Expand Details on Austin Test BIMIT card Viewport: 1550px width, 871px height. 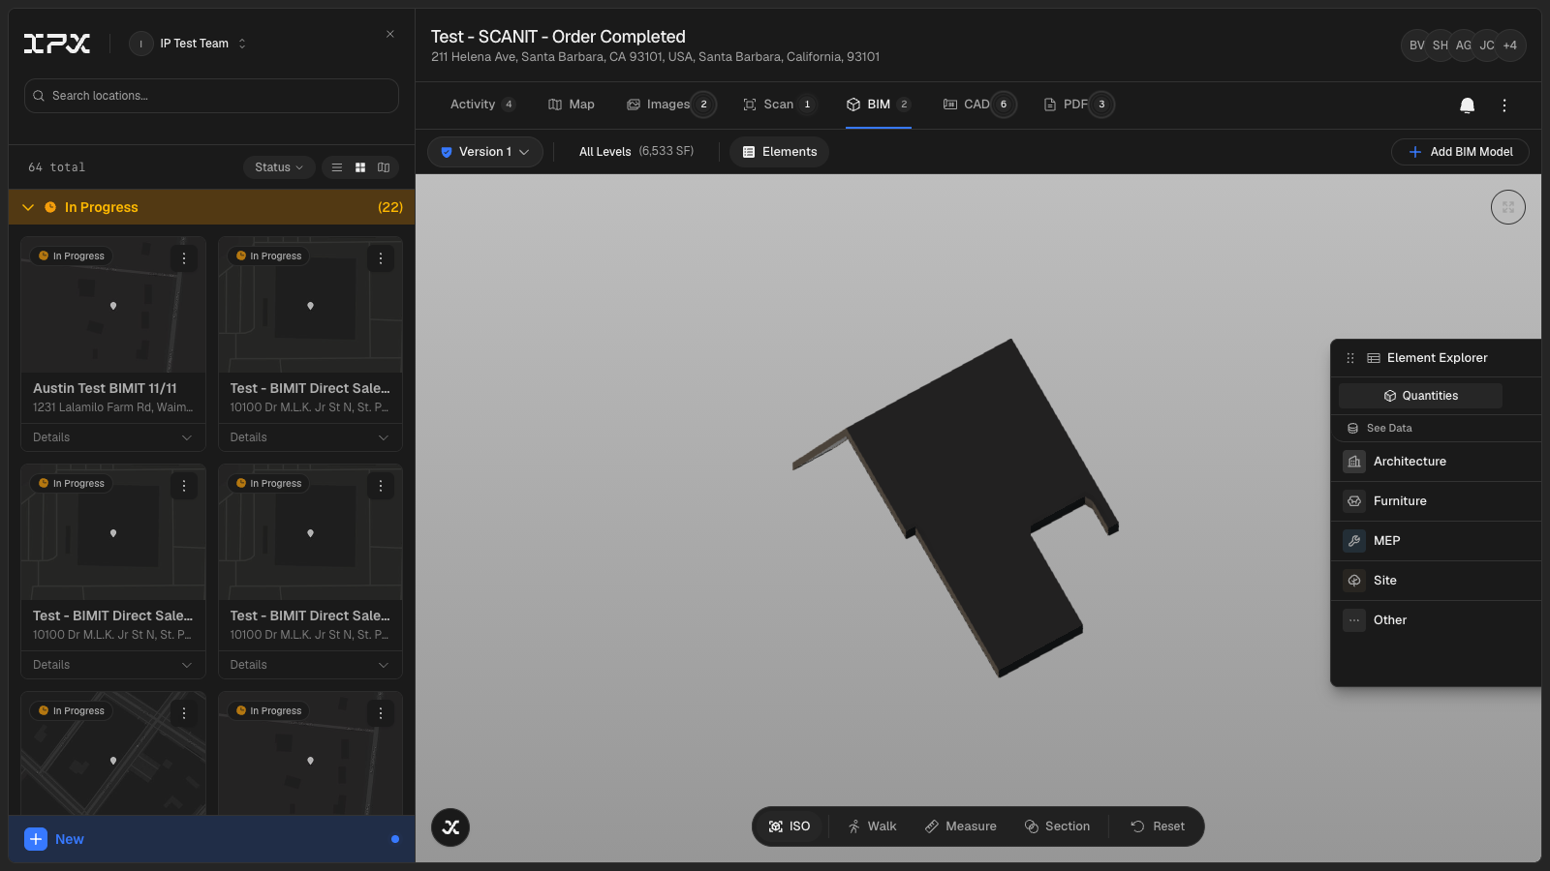point(112,437)
